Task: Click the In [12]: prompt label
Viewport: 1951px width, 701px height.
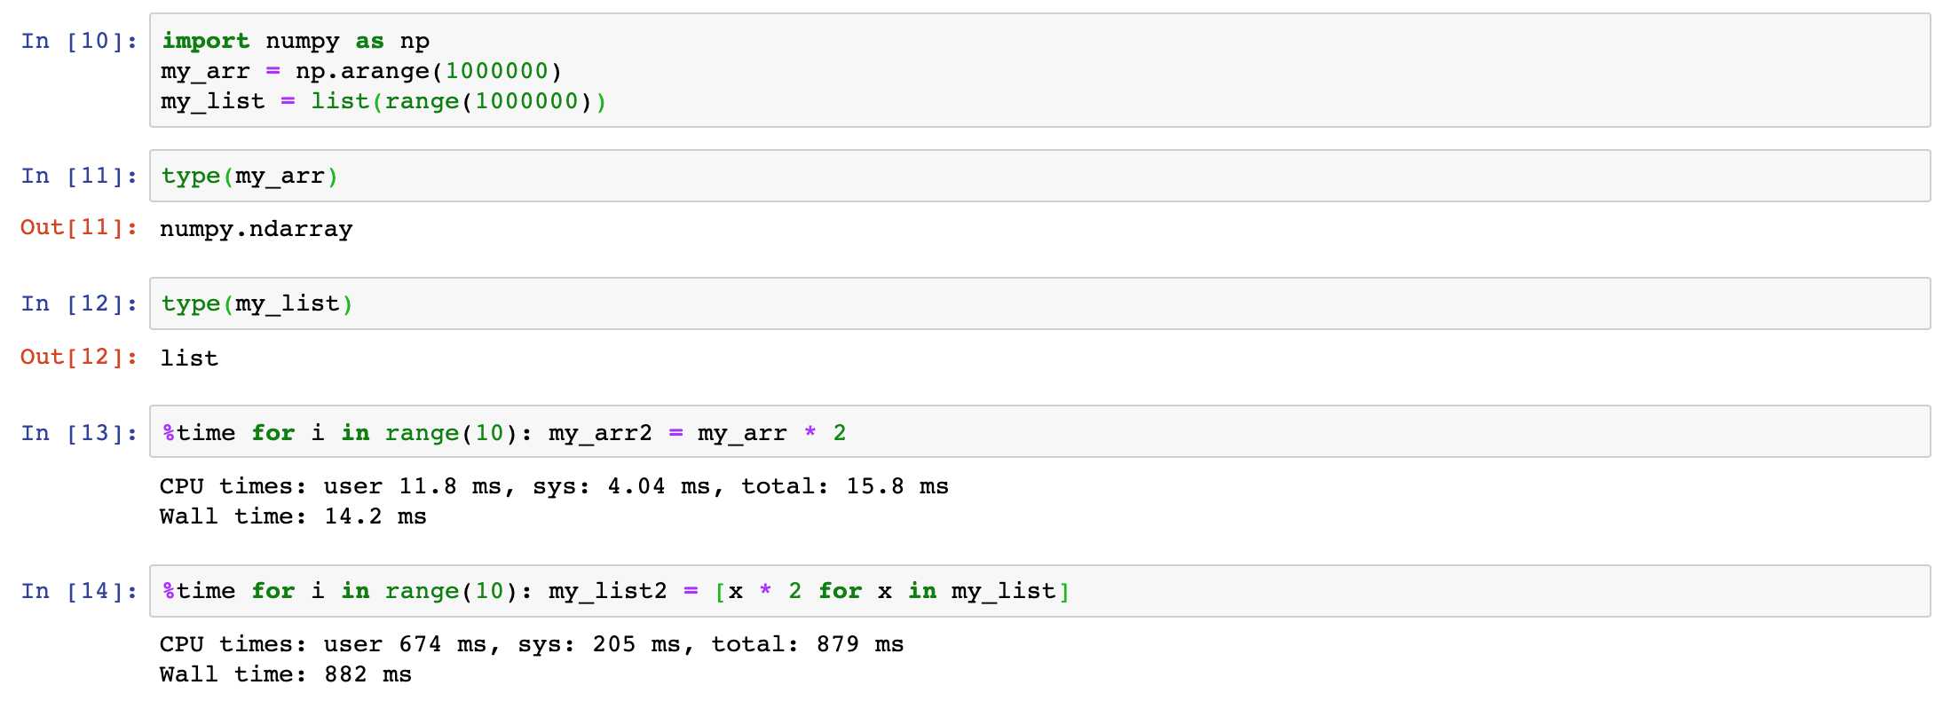Action: pos(79,303)
